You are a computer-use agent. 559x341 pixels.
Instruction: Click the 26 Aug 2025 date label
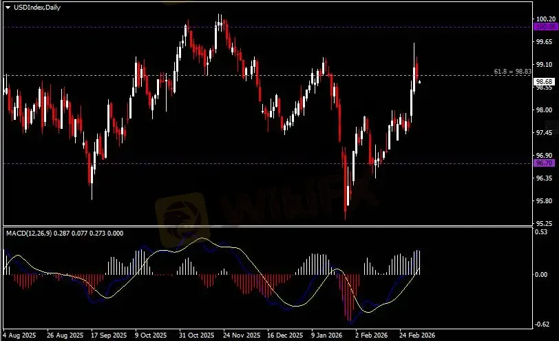65,335
